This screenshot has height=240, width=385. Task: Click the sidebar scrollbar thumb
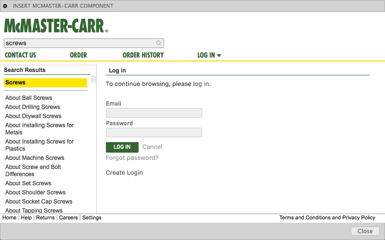point(93,79)
